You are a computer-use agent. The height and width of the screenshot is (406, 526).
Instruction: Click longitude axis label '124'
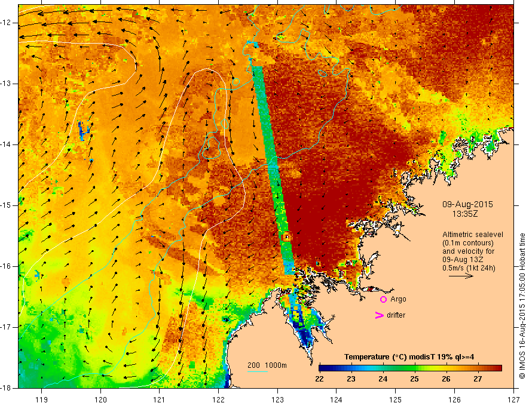click(337, 399)
